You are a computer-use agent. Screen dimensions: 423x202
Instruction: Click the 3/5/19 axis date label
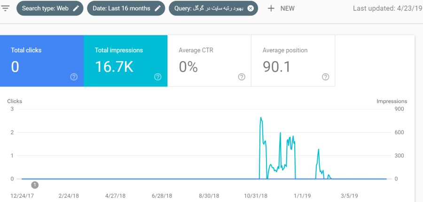pyautogui.click(x=349, y=196)
